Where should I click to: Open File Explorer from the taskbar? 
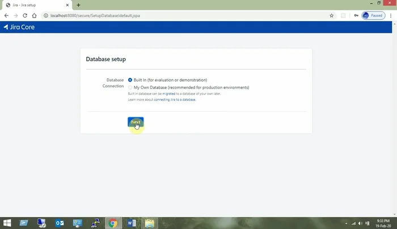coord(150,223)
